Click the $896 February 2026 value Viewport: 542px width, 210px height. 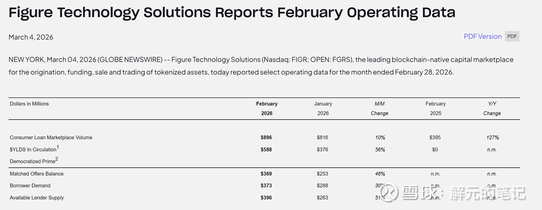[266, 138]
